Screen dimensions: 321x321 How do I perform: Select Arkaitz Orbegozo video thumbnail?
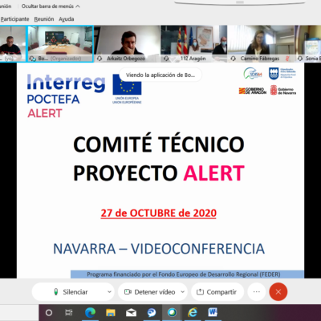[x=127, y=44]
